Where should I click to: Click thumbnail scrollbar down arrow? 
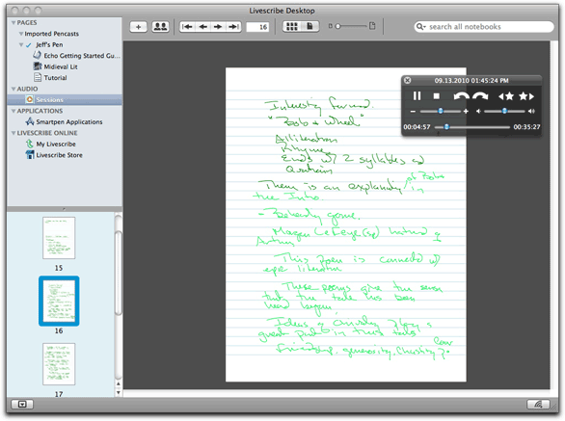coord(119,392)
